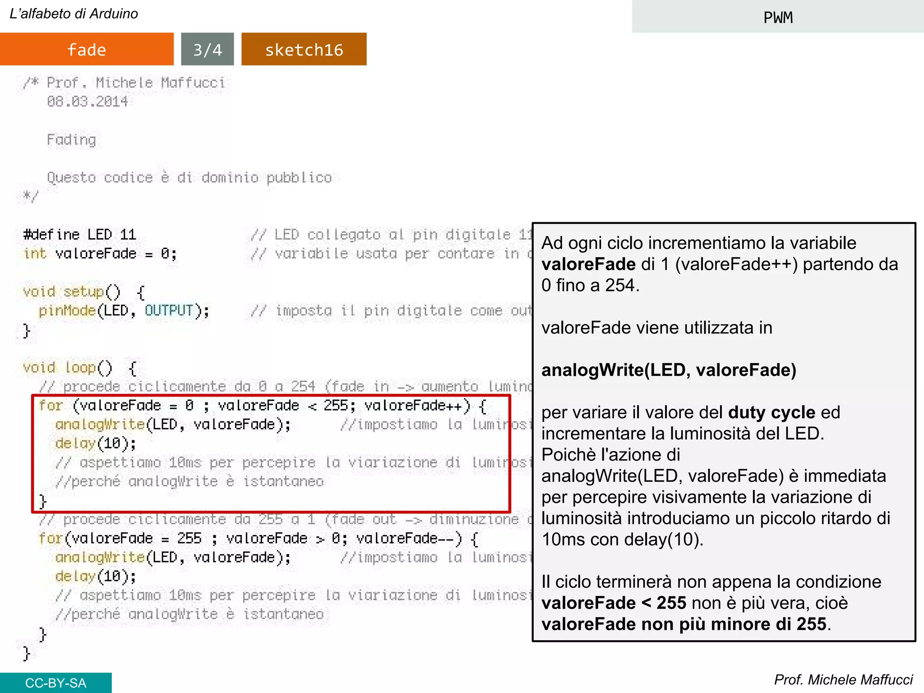Click the 'void setup() {' line
Image resolution: width=924 pixels, height=693 pixels.
click(84, 292)
